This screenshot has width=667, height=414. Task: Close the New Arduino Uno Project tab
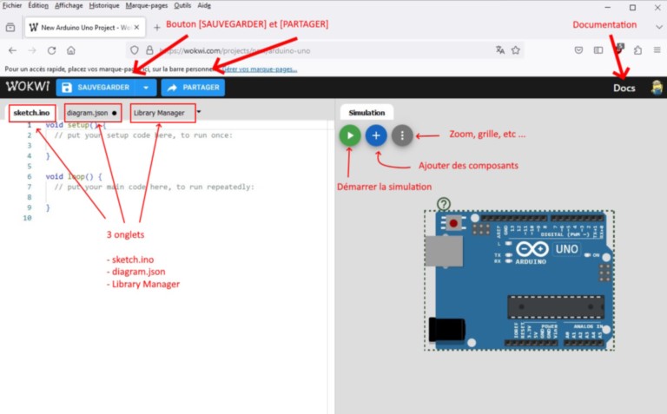[x=136, y=27]
